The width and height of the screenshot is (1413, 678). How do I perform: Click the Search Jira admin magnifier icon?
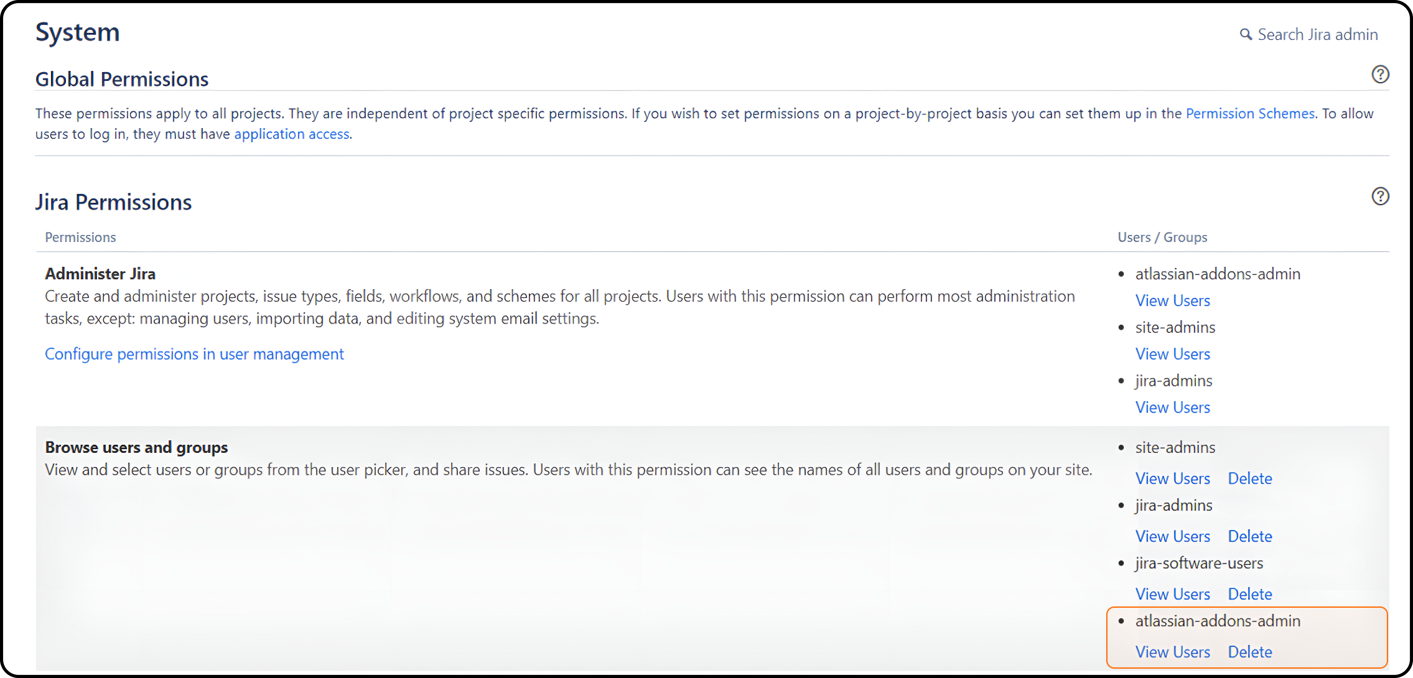(x=1246, y=35)
